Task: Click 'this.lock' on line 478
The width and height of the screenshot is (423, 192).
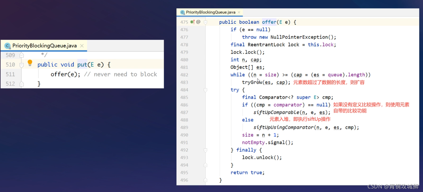Action: (x=321, y=45)
